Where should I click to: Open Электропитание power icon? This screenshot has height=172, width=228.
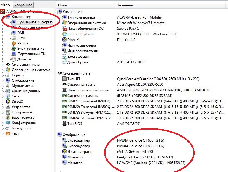click(14, 49)
